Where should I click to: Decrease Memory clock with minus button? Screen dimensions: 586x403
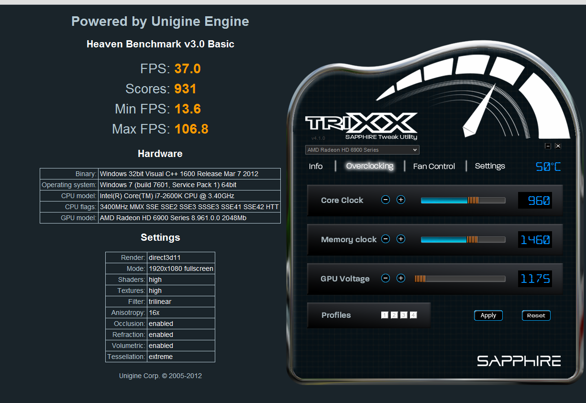[x=386, y=239]
